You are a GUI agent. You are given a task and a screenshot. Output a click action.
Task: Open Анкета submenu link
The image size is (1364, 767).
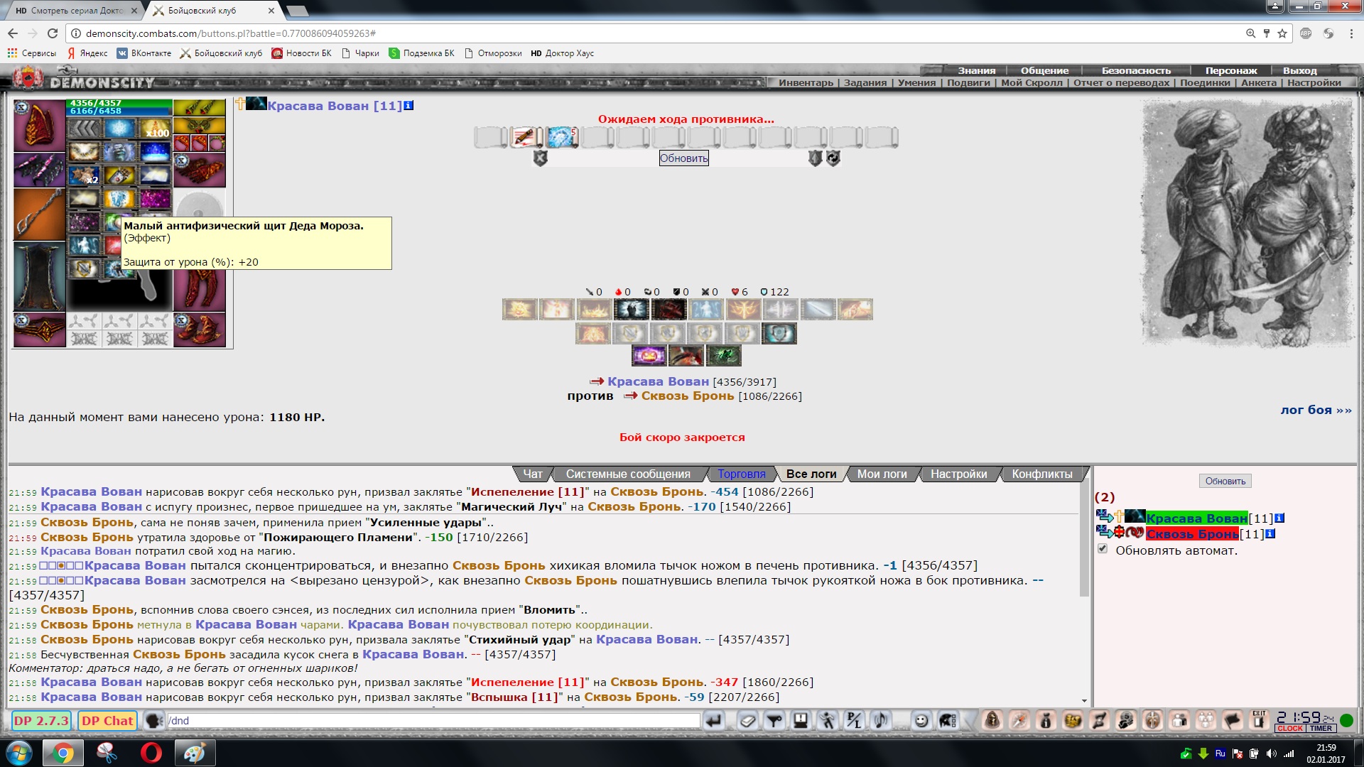tap(1259, 82)
